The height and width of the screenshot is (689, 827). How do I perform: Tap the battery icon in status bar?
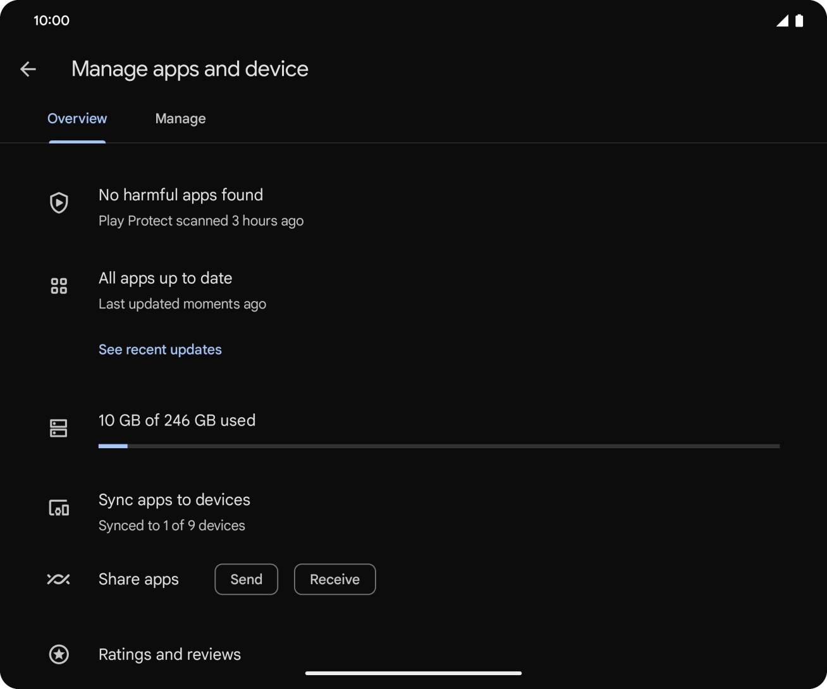click(799, 21)
